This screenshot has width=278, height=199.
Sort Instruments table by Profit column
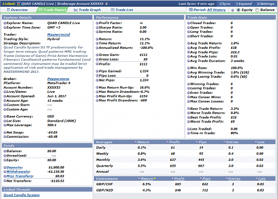point(179,179)
